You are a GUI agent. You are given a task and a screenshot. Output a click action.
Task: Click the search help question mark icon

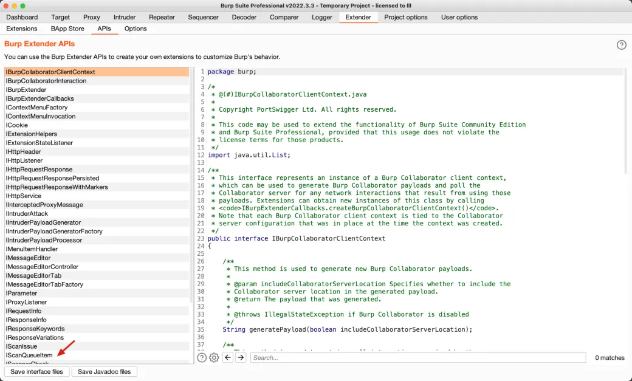point(202,358)
